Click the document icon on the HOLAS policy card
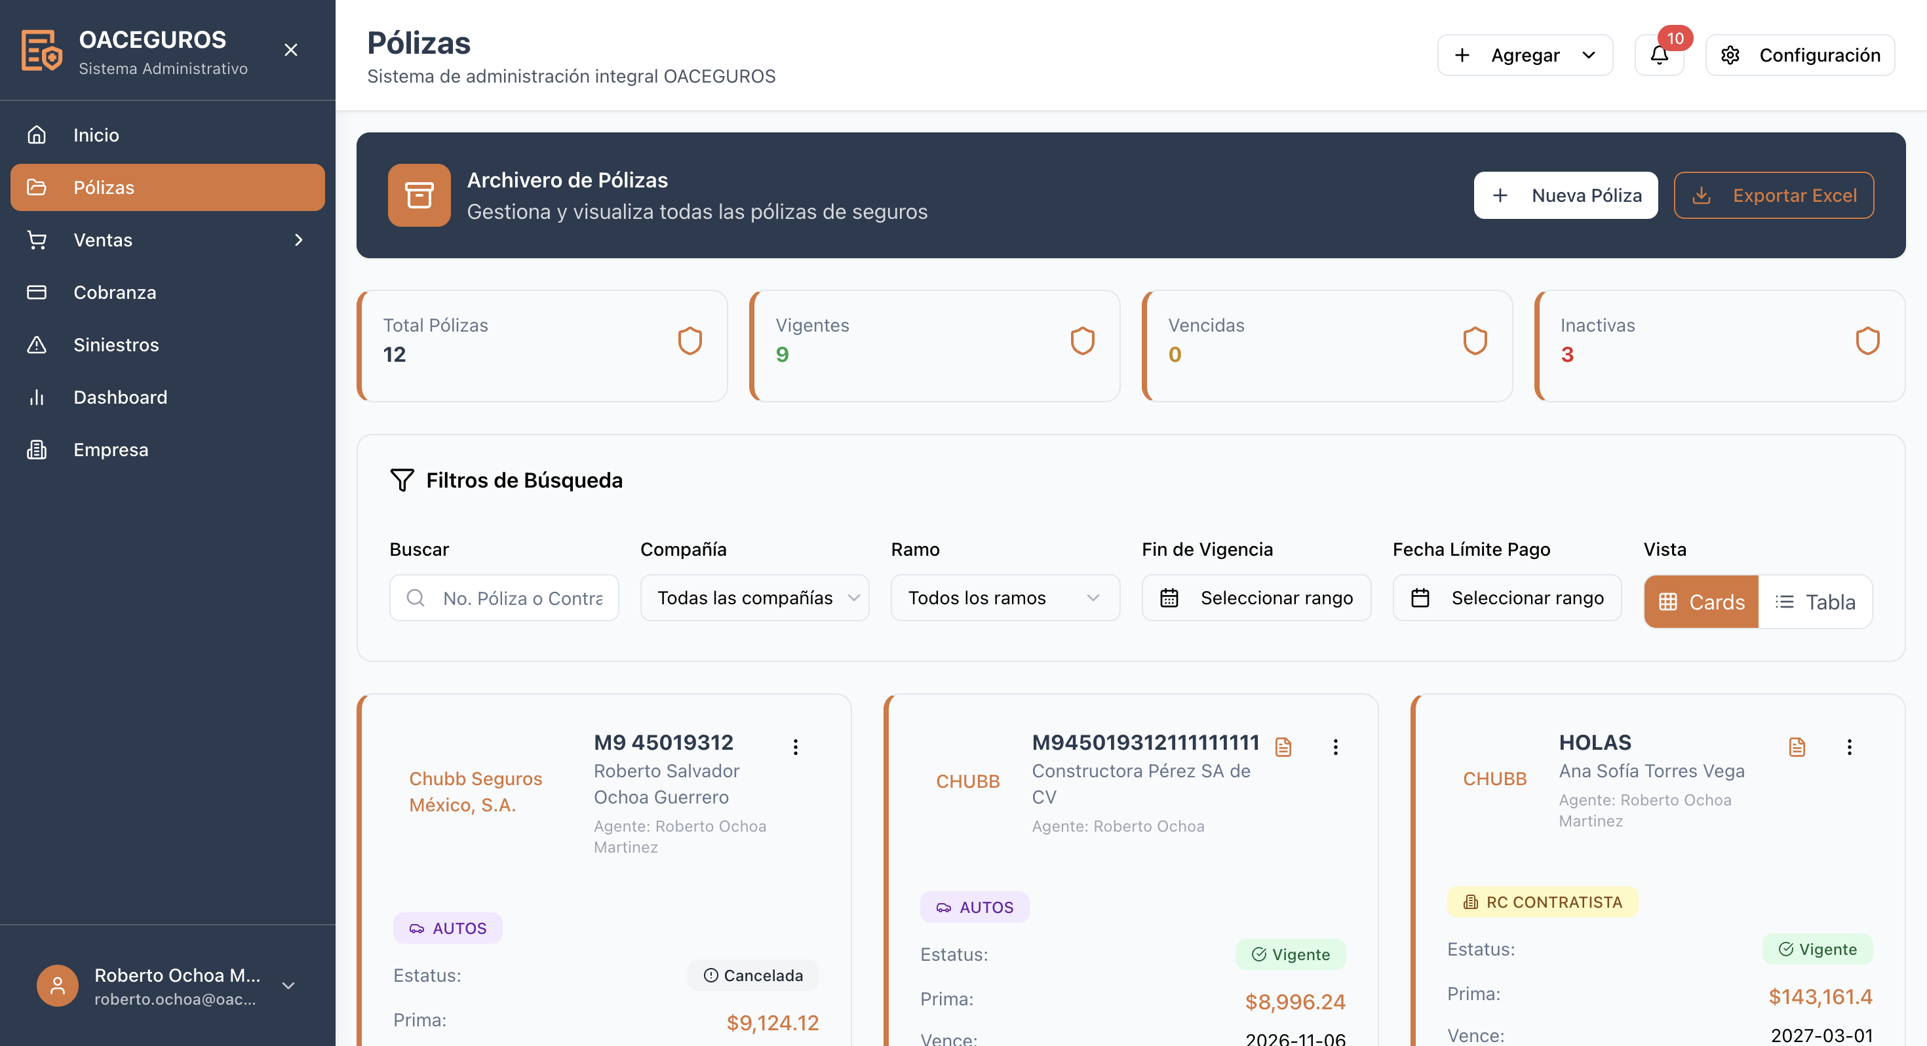Viewport: 1927px width, 1046px height. (x=1797, y=746)
